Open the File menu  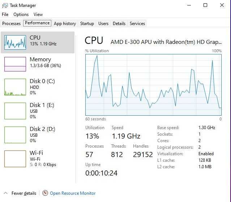click(5, 15)
